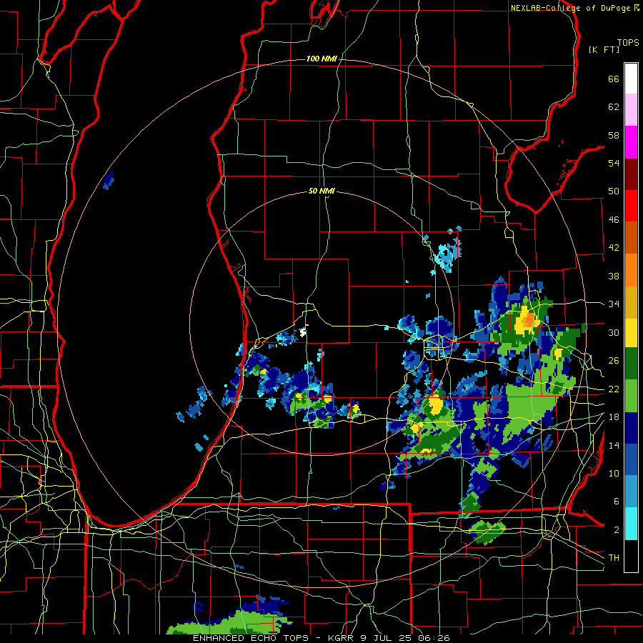This screenshot has width=643, height=643.
Task: Click the light green legend swatch
Action: pos(631,396)
